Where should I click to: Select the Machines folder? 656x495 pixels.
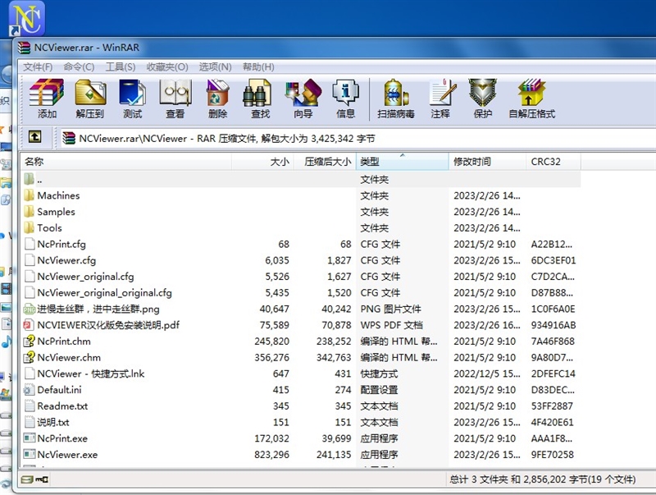[58, 195]
